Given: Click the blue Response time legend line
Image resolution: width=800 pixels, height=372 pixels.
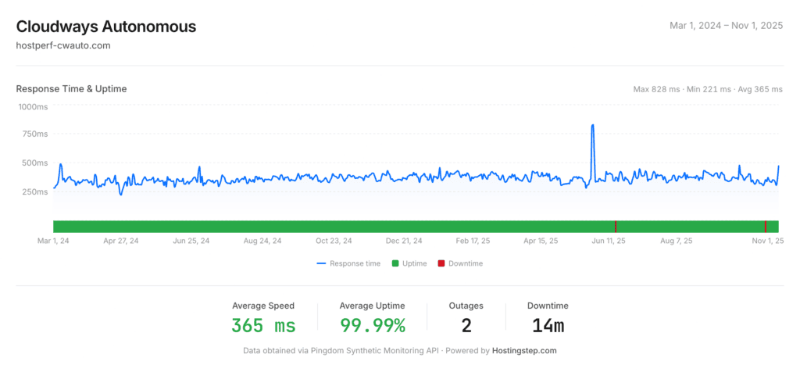Looking at the screenshot, I should pos(321,264).
